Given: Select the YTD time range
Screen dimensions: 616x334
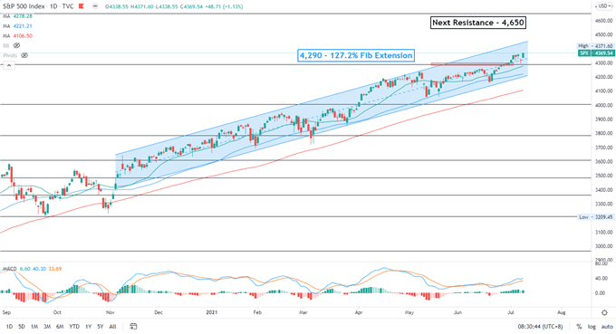Looking at the screenshot, I should (74, 326).
